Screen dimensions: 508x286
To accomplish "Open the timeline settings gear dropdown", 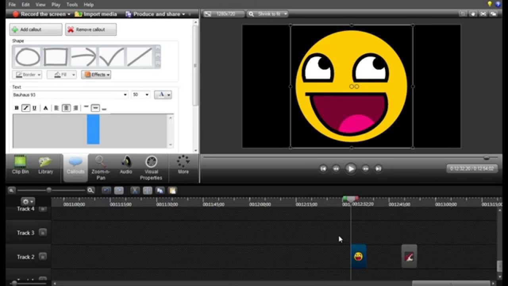I will [x=28, y=202].
